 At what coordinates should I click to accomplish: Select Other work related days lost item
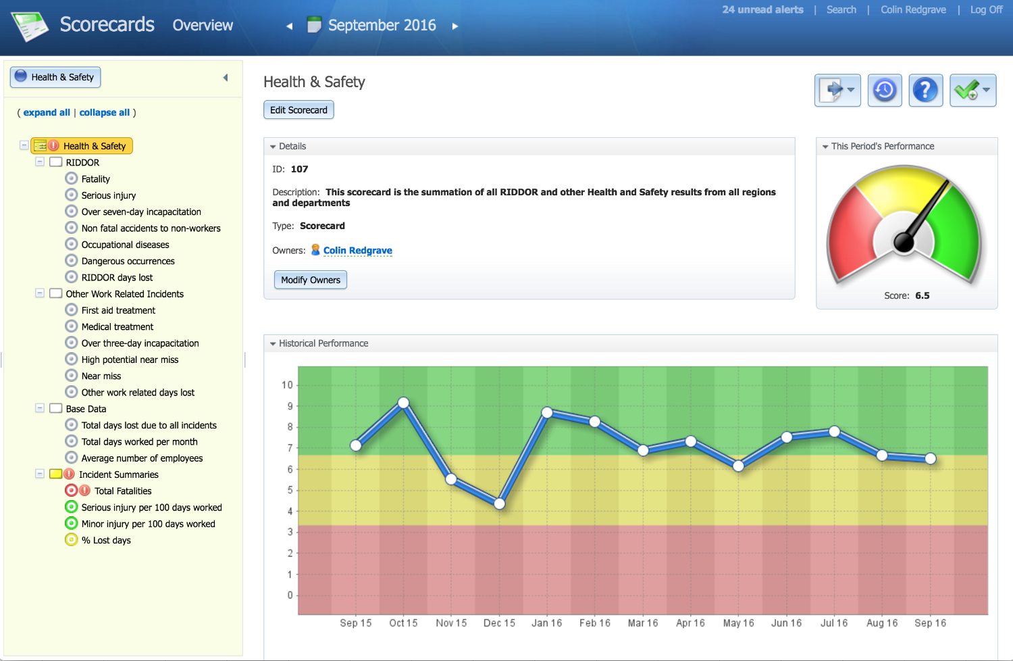click(138, 392)
